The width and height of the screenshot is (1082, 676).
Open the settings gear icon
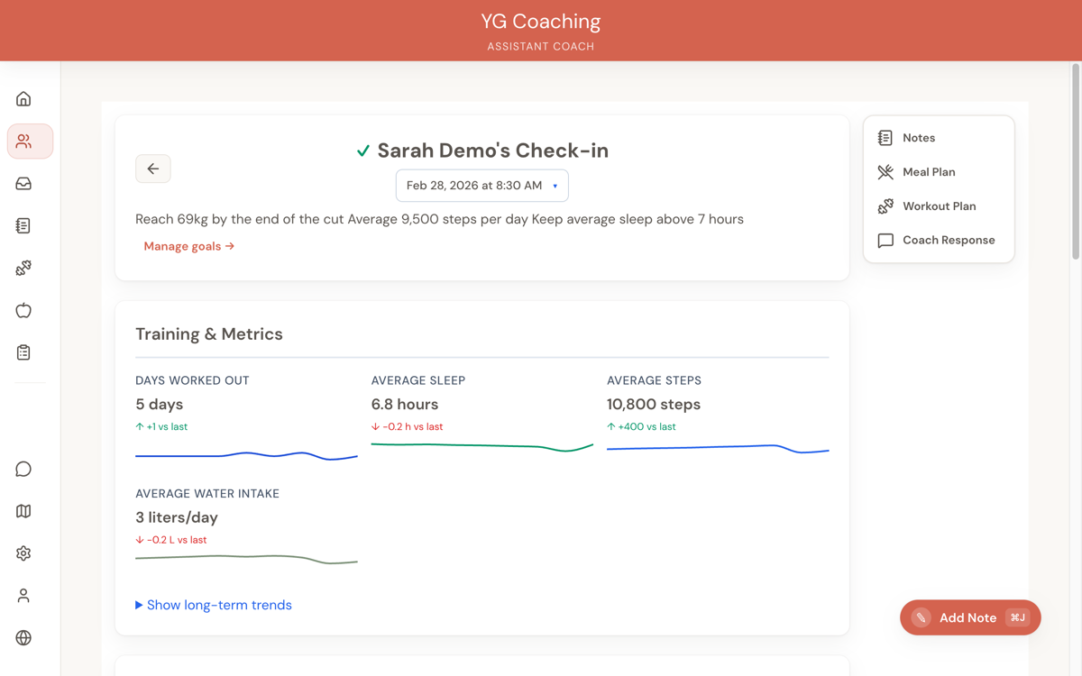pyautogui.click(x=23, y=553)
